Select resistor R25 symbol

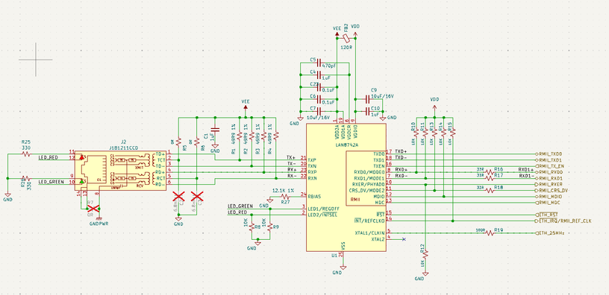[26, 154]
